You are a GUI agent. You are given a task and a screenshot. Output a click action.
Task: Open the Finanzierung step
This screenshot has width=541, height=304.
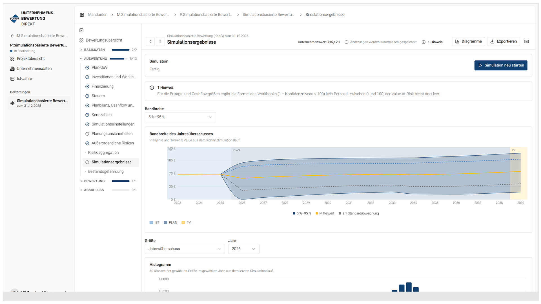[111, 86]
